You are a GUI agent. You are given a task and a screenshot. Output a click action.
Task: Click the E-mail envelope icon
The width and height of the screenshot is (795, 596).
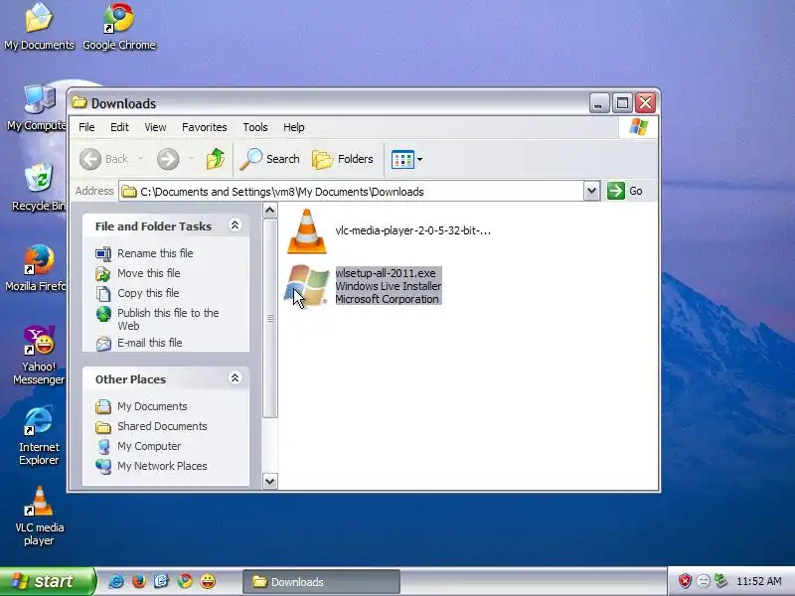(x=103, y=344)
